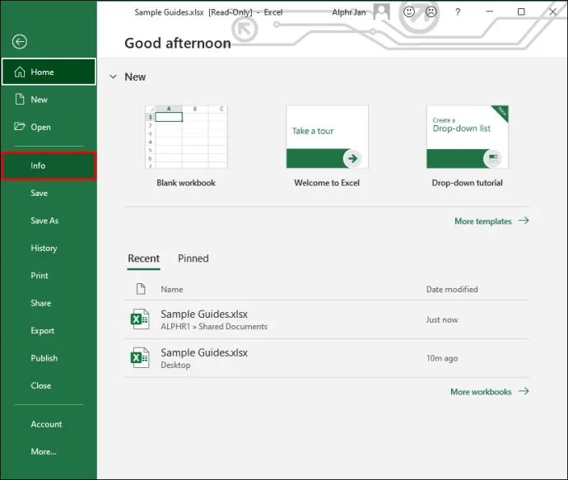Open History from the sidebar
568x480 pixels.
(49, 248)
